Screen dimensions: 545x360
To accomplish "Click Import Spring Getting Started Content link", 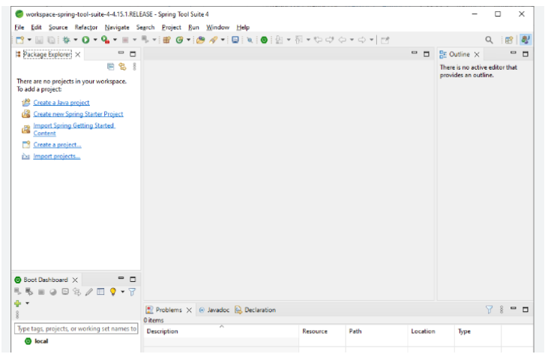I will coord(73,130).
